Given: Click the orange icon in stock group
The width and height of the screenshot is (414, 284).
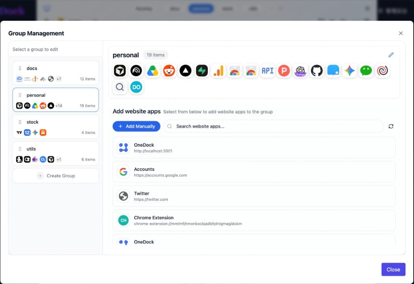Looking at the screenshot, I should point(43,132).
